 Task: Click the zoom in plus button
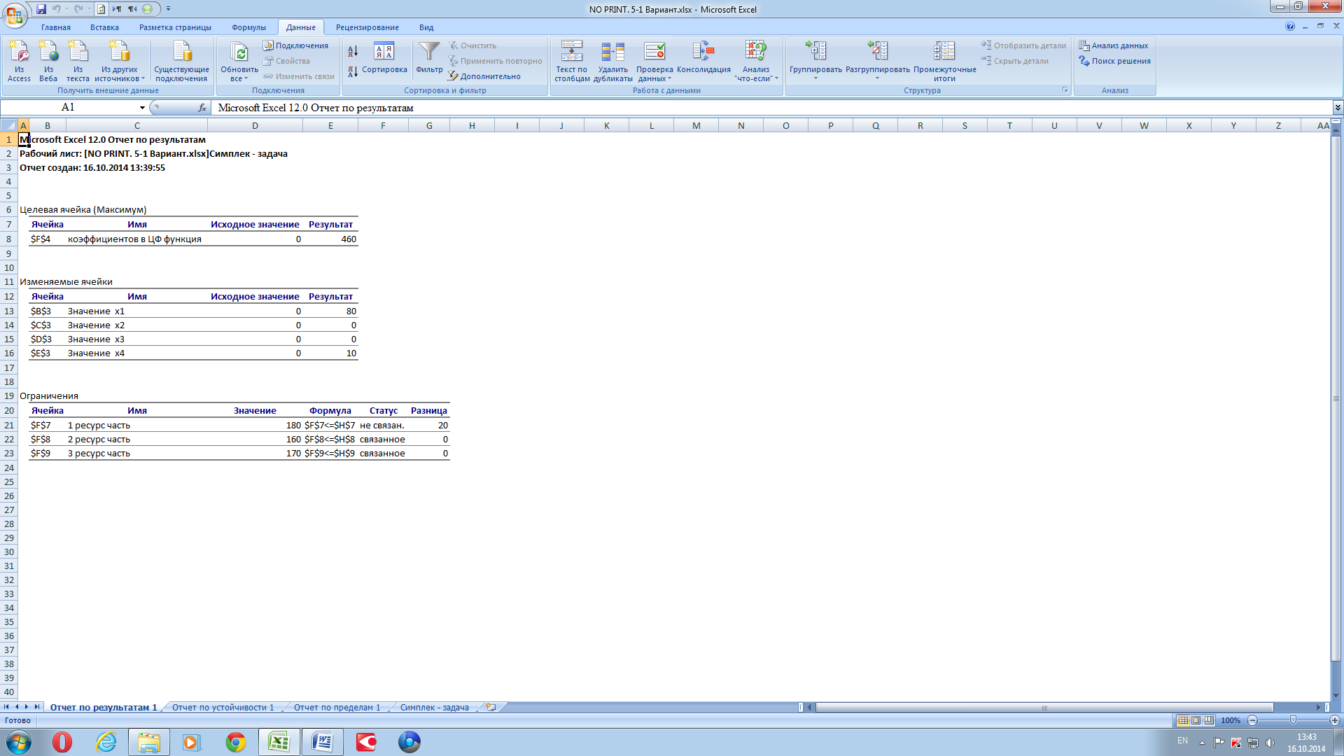[1334, 720]
